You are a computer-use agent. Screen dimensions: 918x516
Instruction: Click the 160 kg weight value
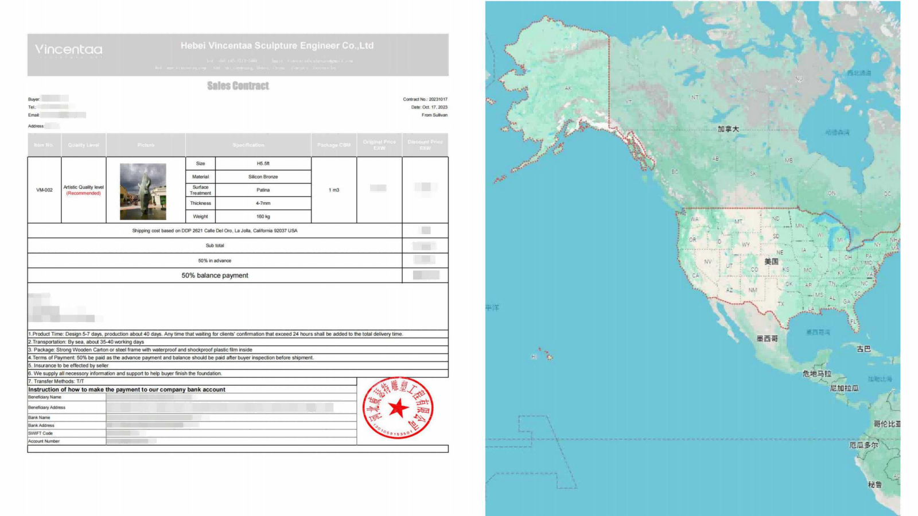(263, 216)
